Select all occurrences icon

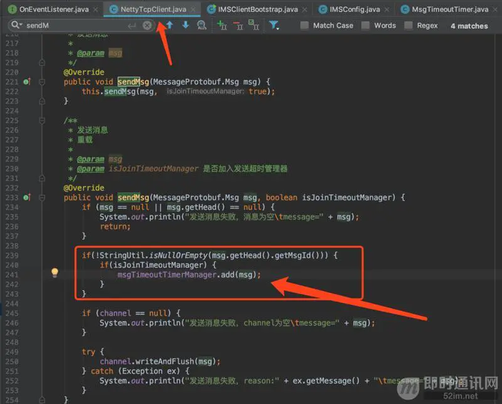pos(254,25)
